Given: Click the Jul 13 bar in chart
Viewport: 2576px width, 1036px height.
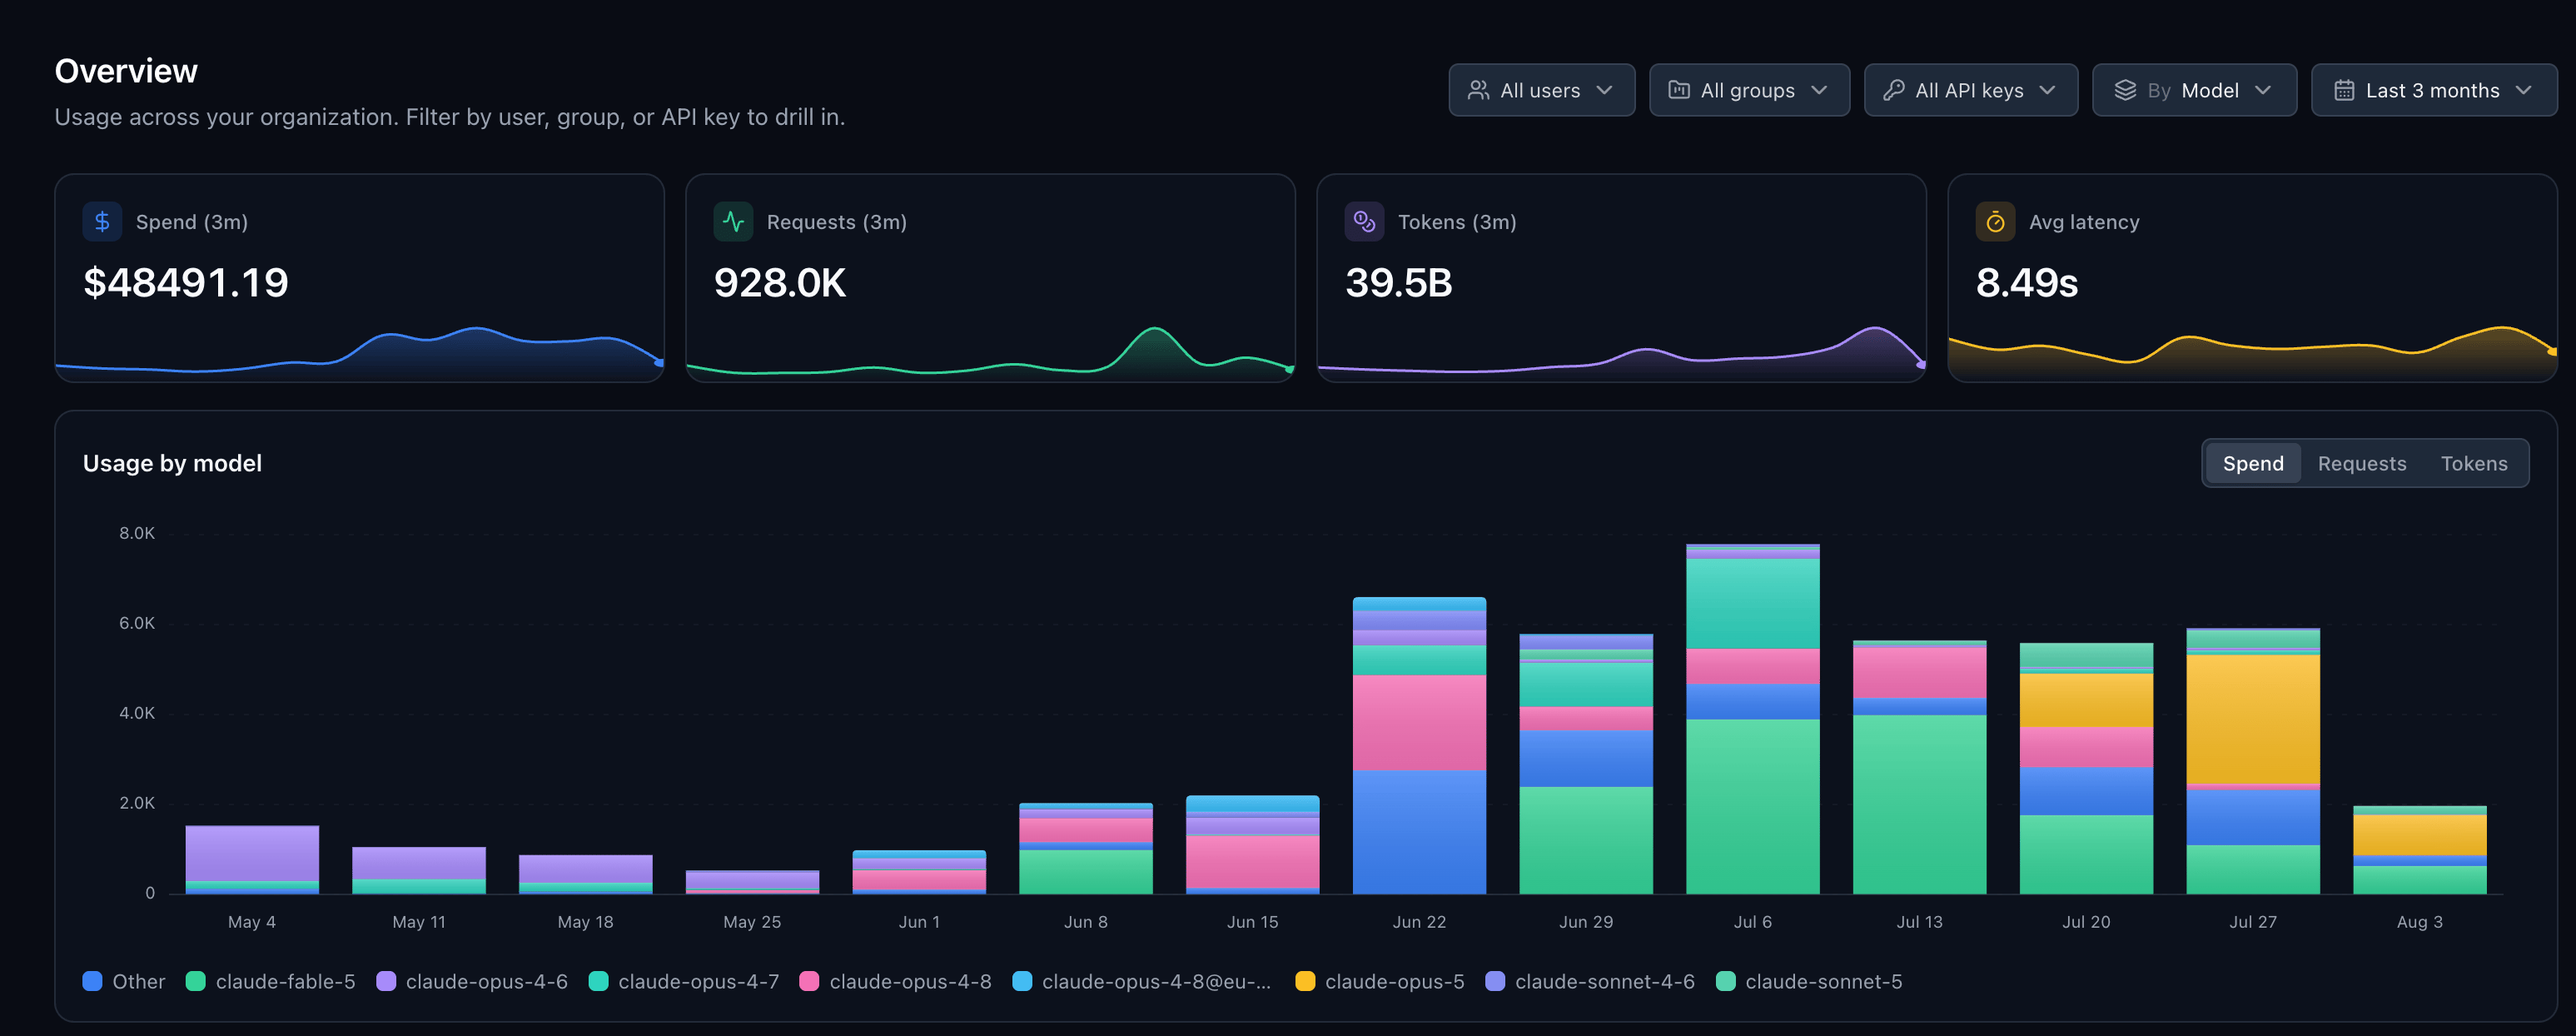Looking at the screenshot, I should coord(1920,767).
